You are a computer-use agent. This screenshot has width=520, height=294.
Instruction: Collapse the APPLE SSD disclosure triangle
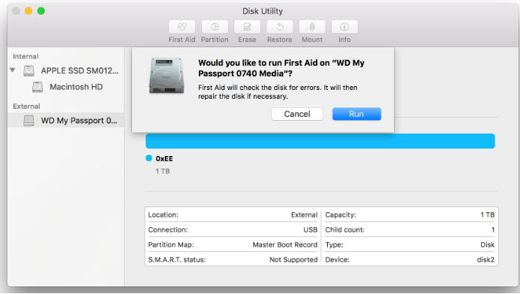point(13,70)
